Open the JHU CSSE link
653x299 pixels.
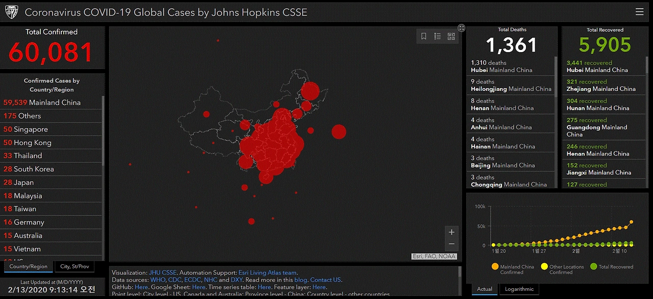[162, 272]
